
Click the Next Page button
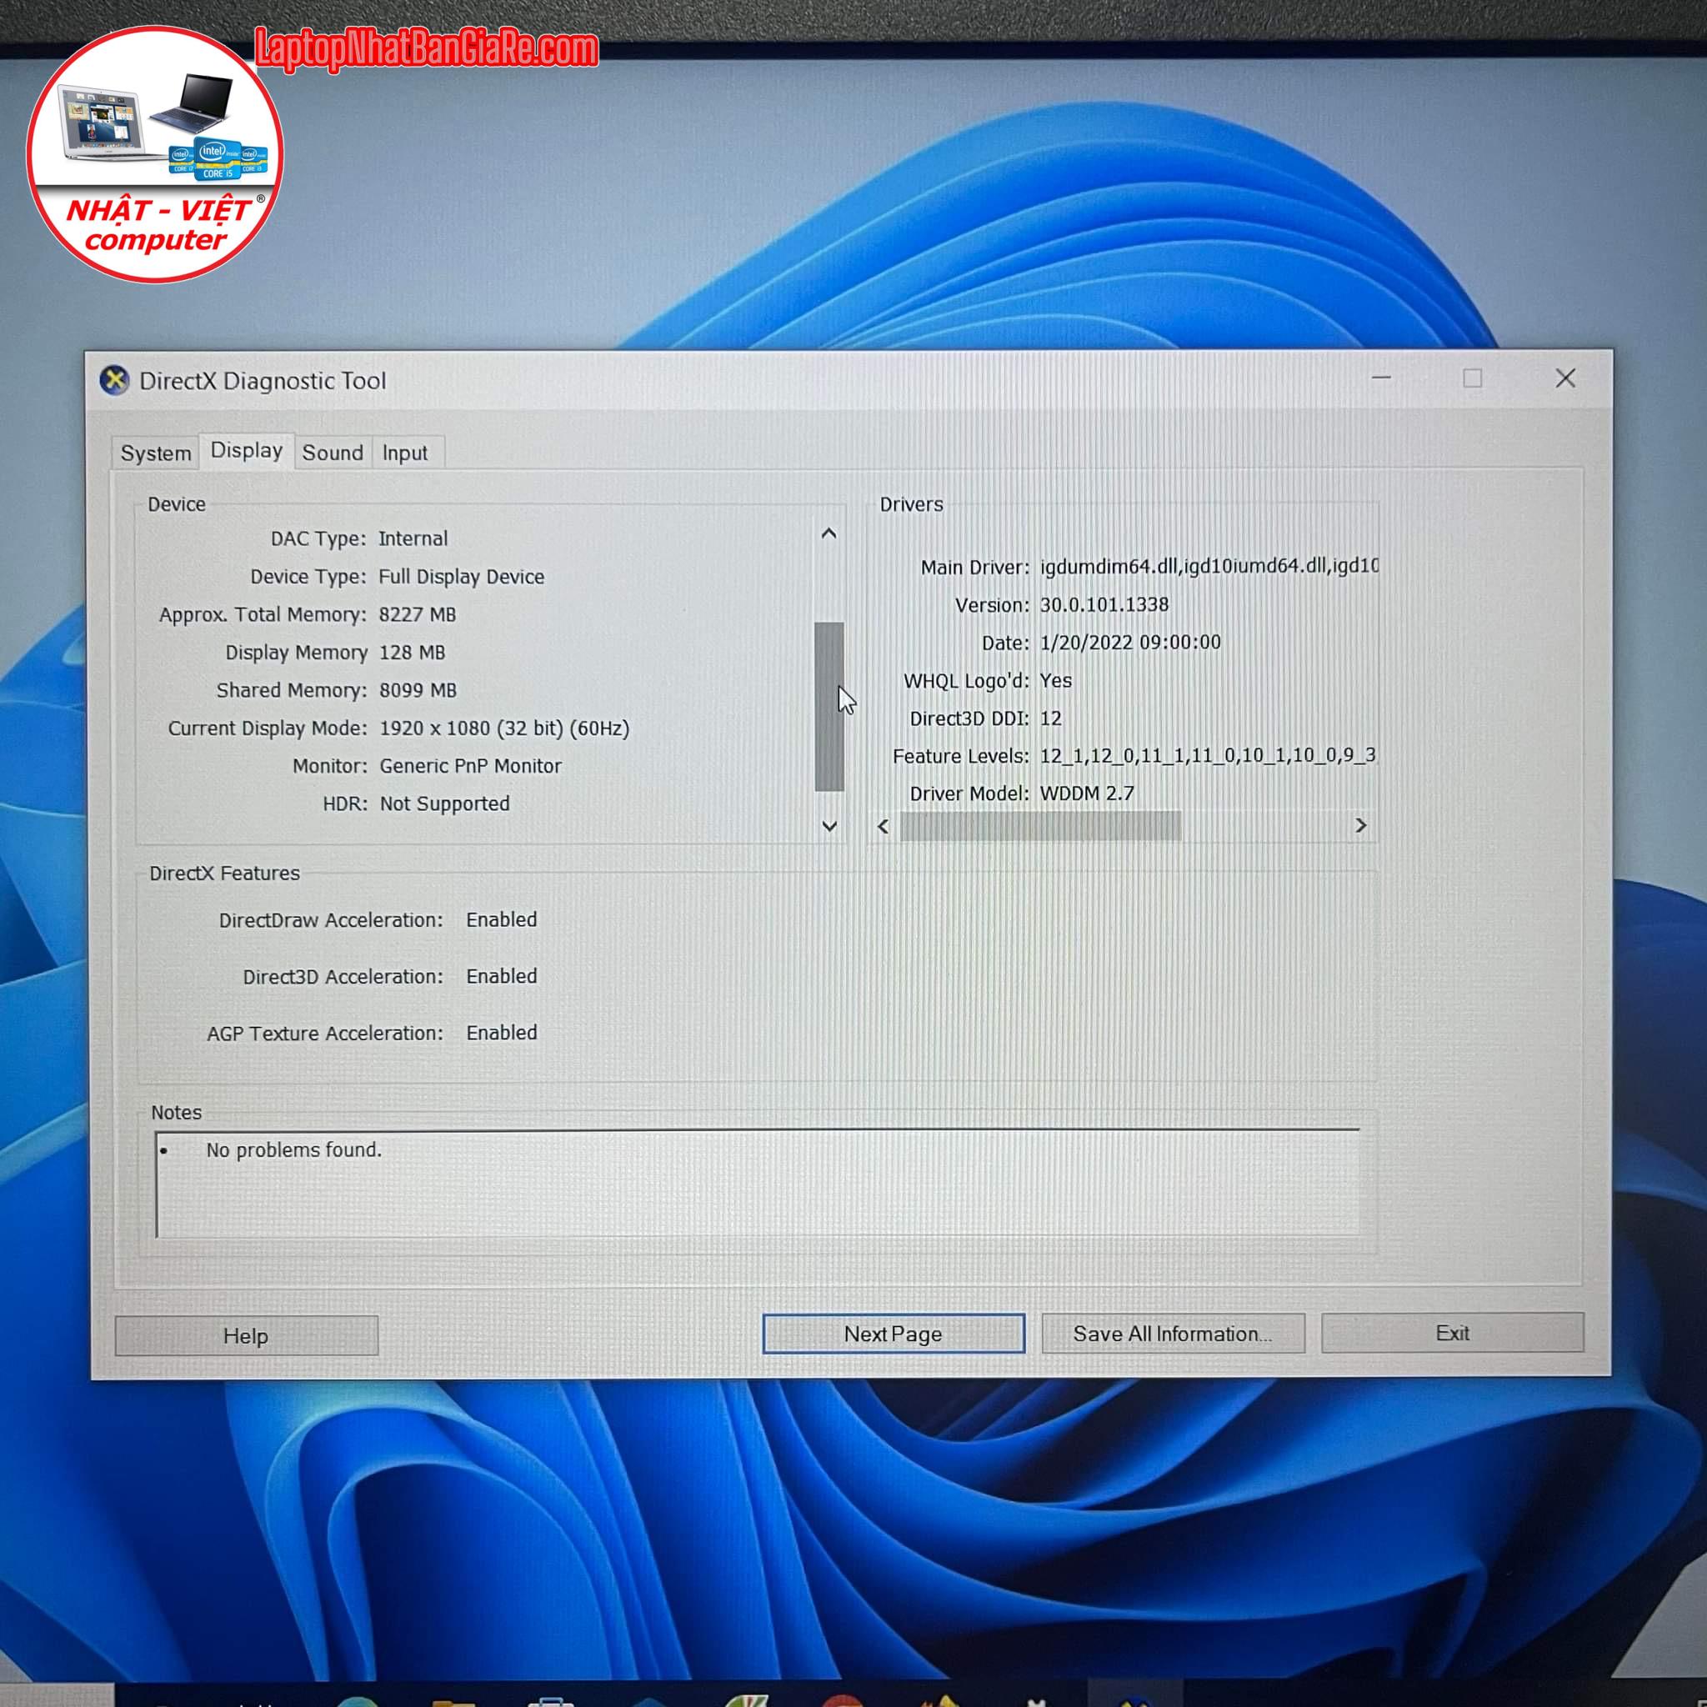pyautogui.click(x=894, y=1334)
